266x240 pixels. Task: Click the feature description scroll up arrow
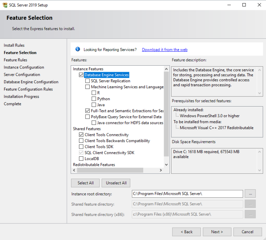coord(260,70)
